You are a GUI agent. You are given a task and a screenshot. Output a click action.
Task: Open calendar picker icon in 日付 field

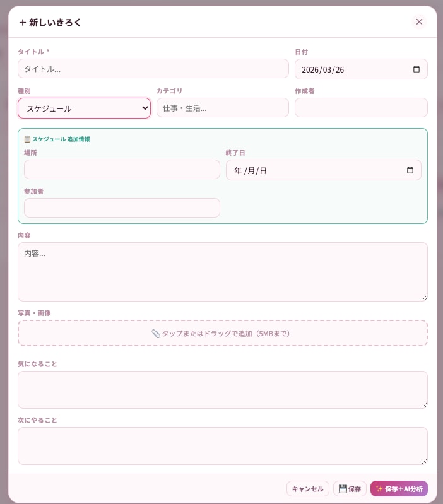point(416,69)
